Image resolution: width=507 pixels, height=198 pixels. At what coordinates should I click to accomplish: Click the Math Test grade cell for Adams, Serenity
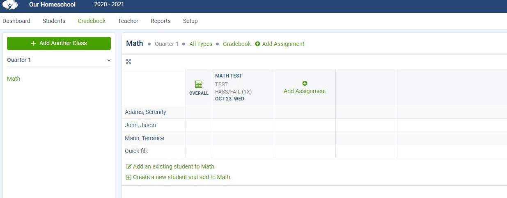coord(243,112)
